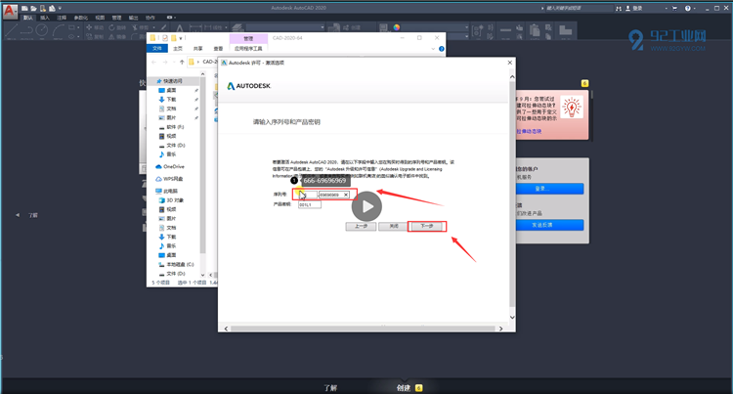This screenshot has height=394, width=733.
Task: Click the first serial number input box
Action: point(308,195)
